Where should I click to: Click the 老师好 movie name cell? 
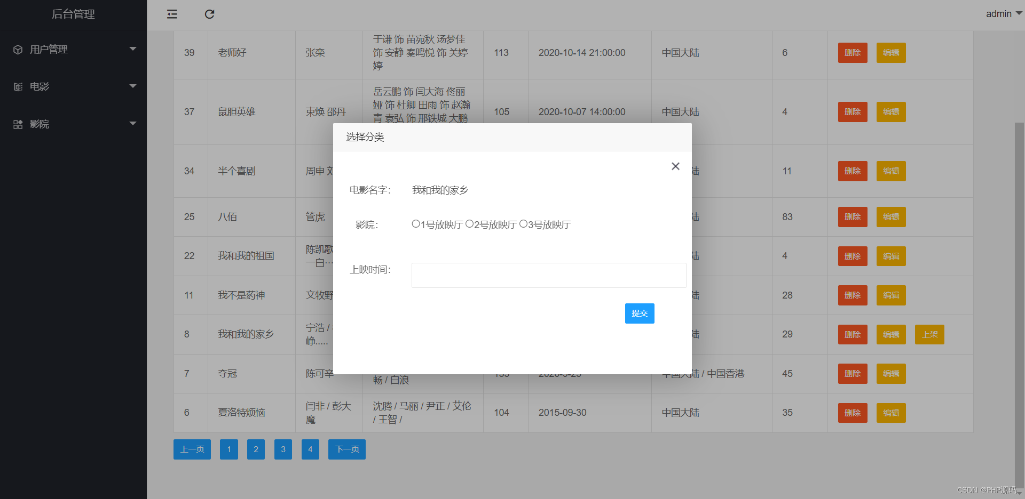pos(251,53)
